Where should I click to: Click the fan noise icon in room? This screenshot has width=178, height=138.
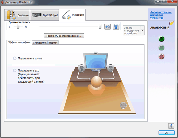(x=123, y=105)
